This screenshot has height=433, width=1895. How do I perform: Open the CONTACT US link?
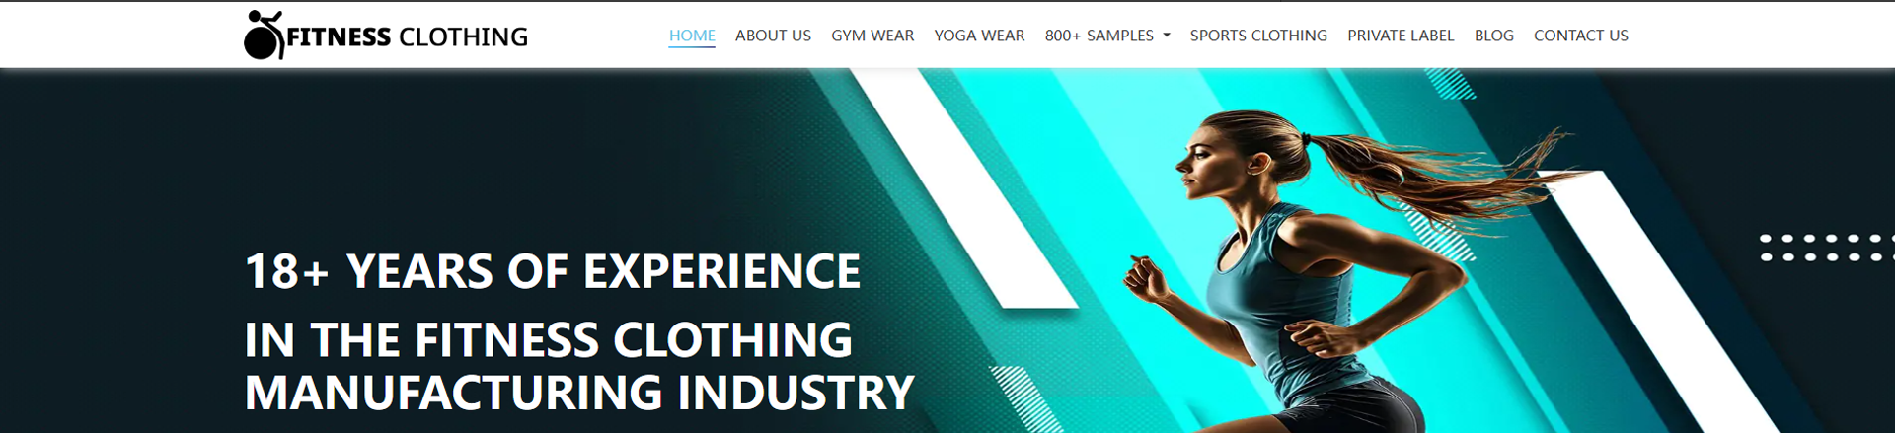tap(1580, 36)
